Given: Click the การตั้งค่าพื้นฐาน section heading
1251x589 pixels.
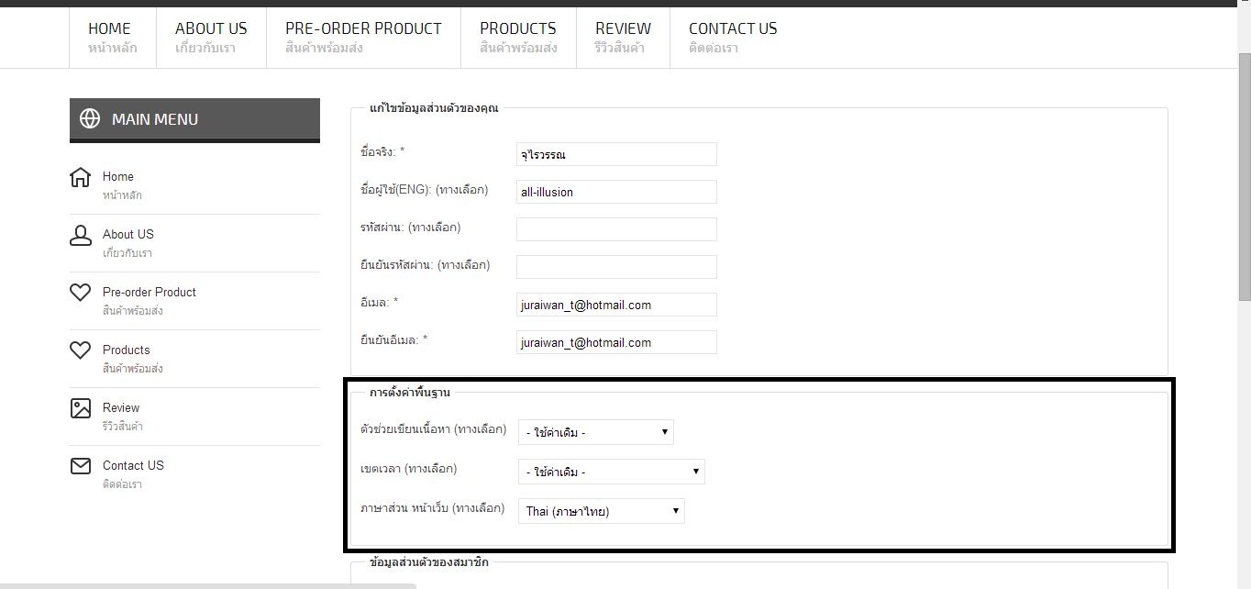Looking at the screenshot, I should pyautogui.click(x=410, y=393).
